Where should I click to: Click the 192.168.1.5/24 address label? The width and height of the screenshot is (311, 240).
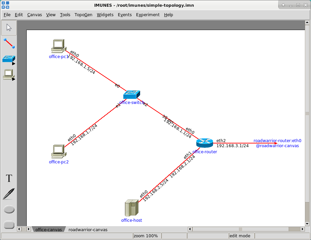(x=81, y=64)
